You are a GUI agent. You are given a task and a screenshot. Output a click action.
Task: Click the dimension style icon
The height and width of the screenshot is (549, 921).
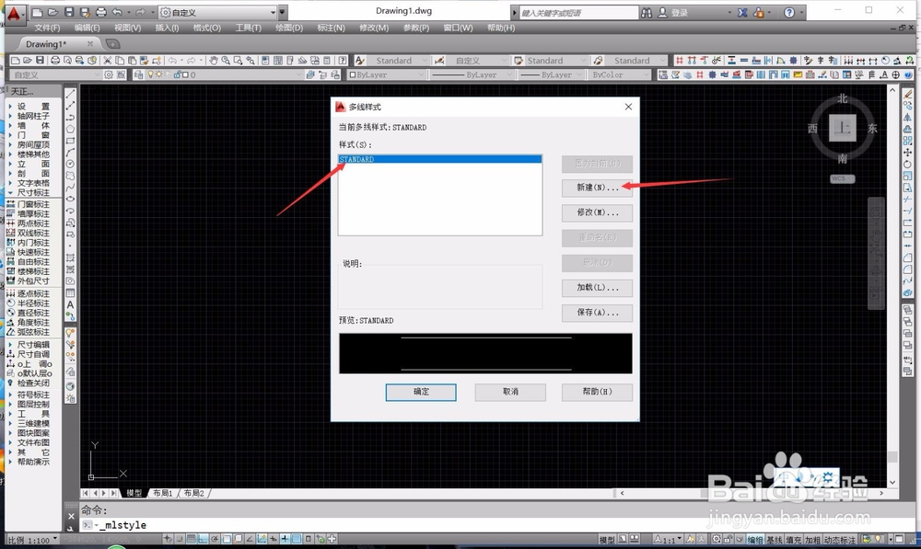pos(438,61)
